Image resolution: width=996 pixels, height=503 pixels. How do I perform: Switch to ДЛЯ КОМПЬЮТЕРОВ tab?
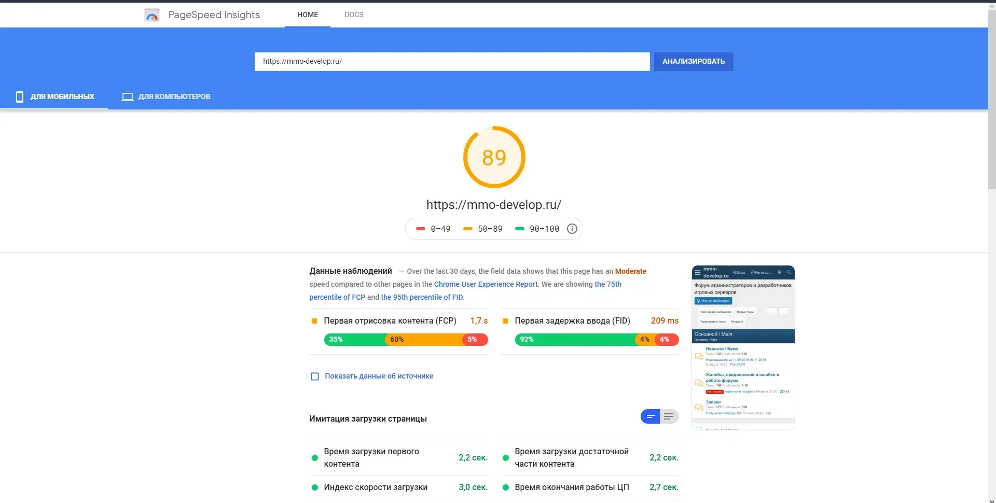[166, 96]
